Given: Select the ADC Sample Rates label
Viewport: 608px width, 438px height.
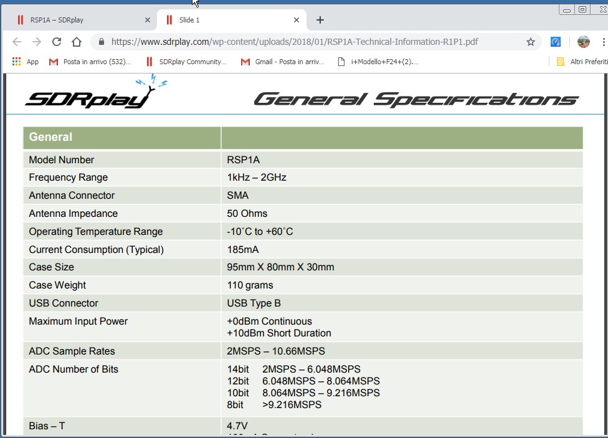Looking at the screenshot, I should coord(72,351).
